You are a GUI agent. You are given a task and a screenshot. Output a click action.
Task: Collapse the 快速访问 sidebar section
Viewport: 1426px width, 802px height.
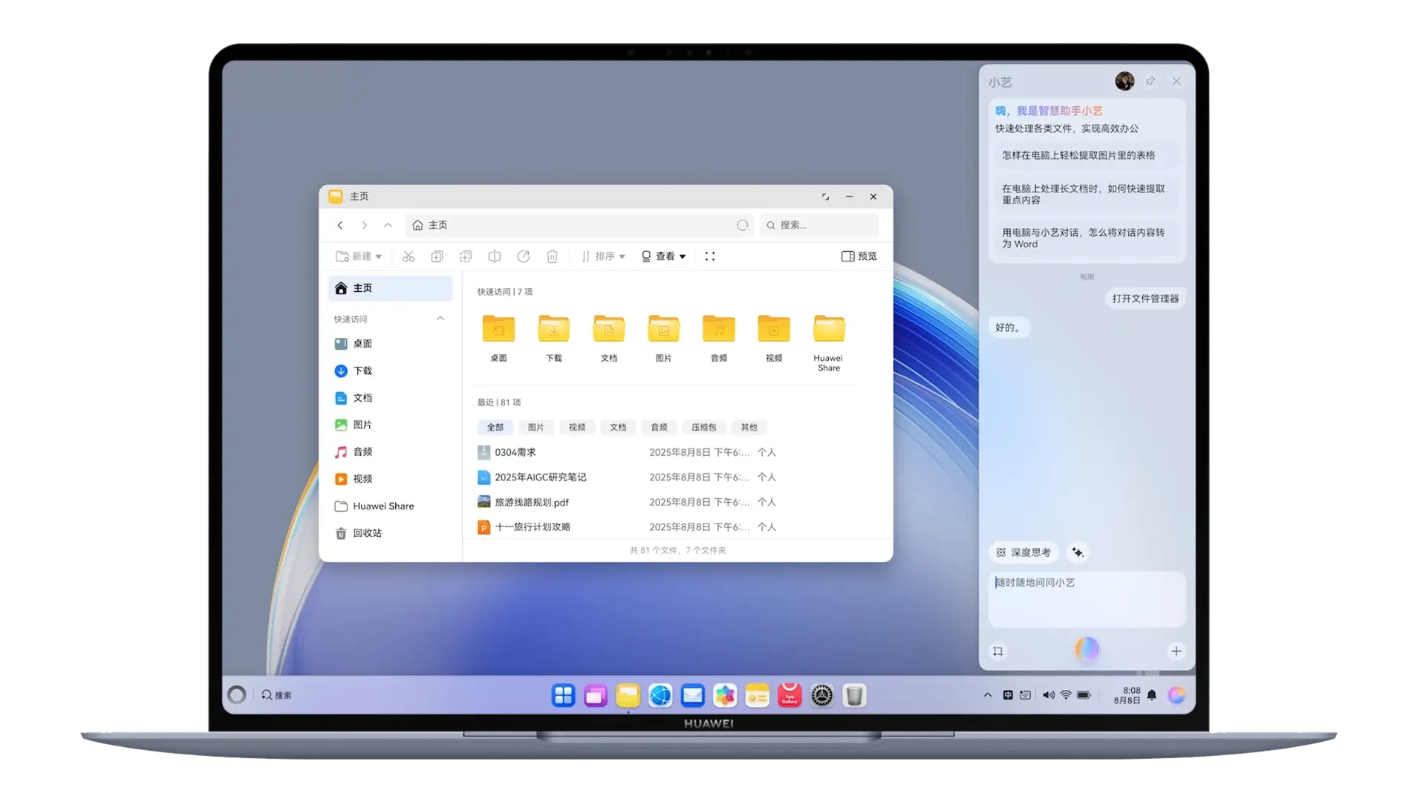(440, 319)
